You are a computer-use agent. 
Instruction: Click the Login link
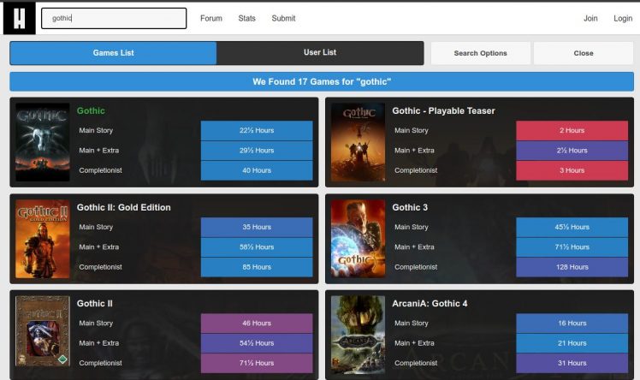click(623, 18)
